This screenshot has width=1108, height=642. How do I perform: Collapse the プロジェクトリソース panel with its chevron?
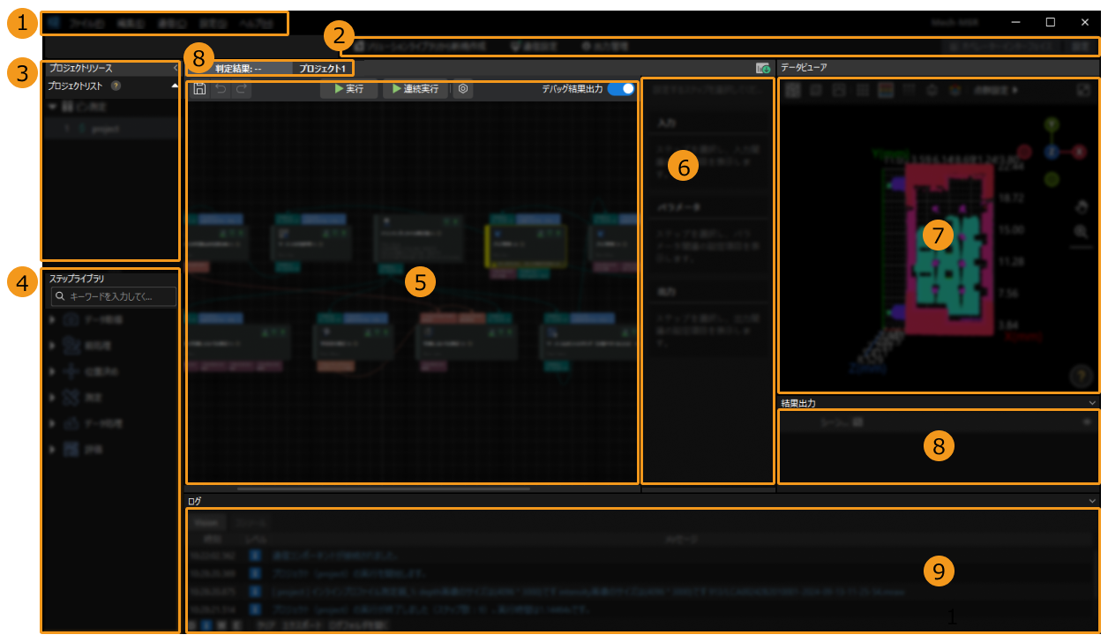tap(175, 68)
